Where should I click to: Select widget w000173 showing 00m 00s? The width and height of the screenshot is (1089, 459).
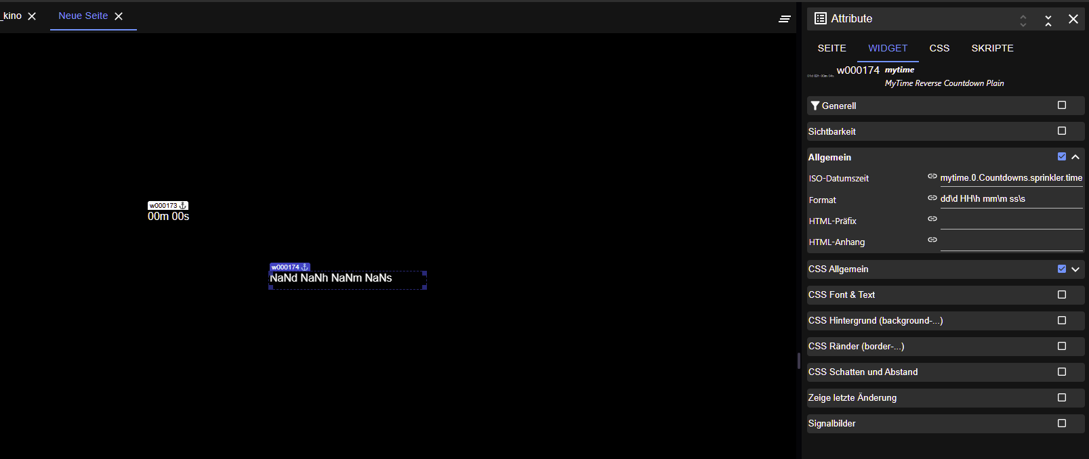[x=168, y=217]
